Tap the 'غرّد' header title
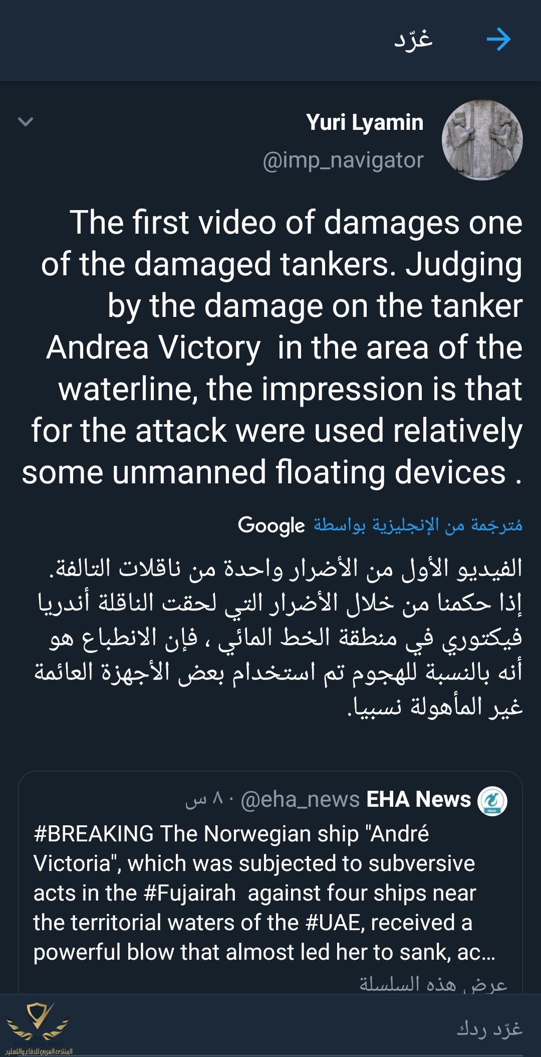The height and width of the screenshot is (1057, 541). coord(413,40)
